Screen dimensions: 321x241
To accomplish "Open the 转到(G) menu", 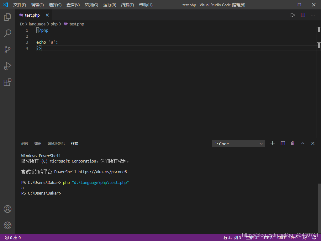I will pyautogui.click(x=91, y=5).
